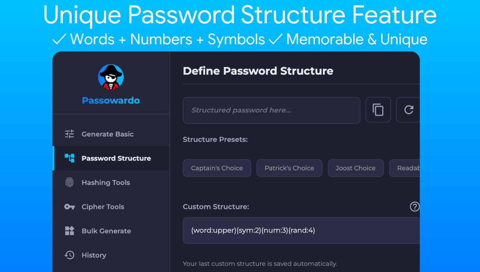Click the Password Structure tree icon
Viewport: 480px width, 272px height.
point(70,158)
